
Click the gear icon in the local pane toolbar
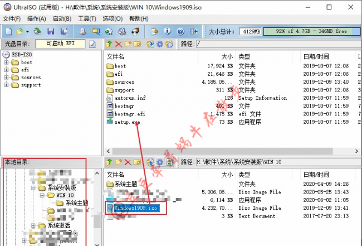(160, 162)
